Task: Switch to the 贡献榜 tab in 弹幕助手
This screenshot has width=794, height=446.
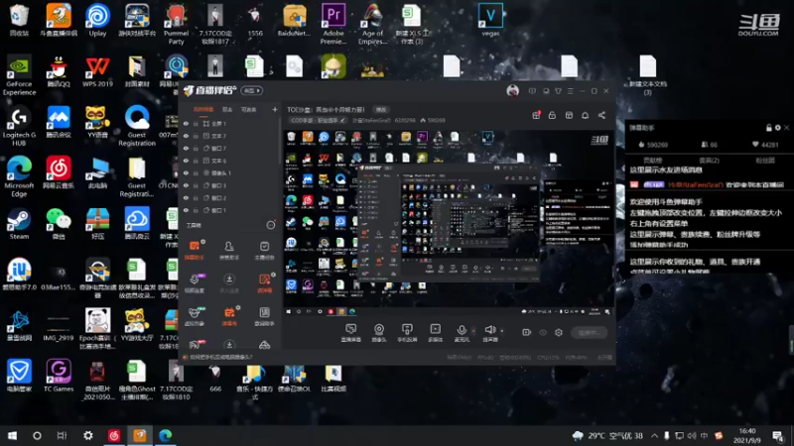Action: tap(652, 161)
